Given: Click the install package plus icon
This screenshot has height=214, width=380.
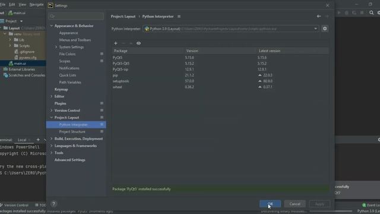Looking at the screenshot, I should click(116, 43).
